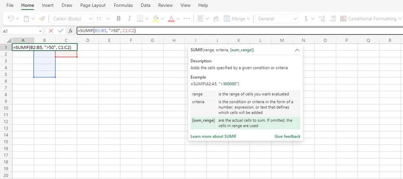Viewport: 403px width, 179px height.
Task: Confirm the formula with the green checkmark
Action: pyautogui.click(x=61, y=31)
